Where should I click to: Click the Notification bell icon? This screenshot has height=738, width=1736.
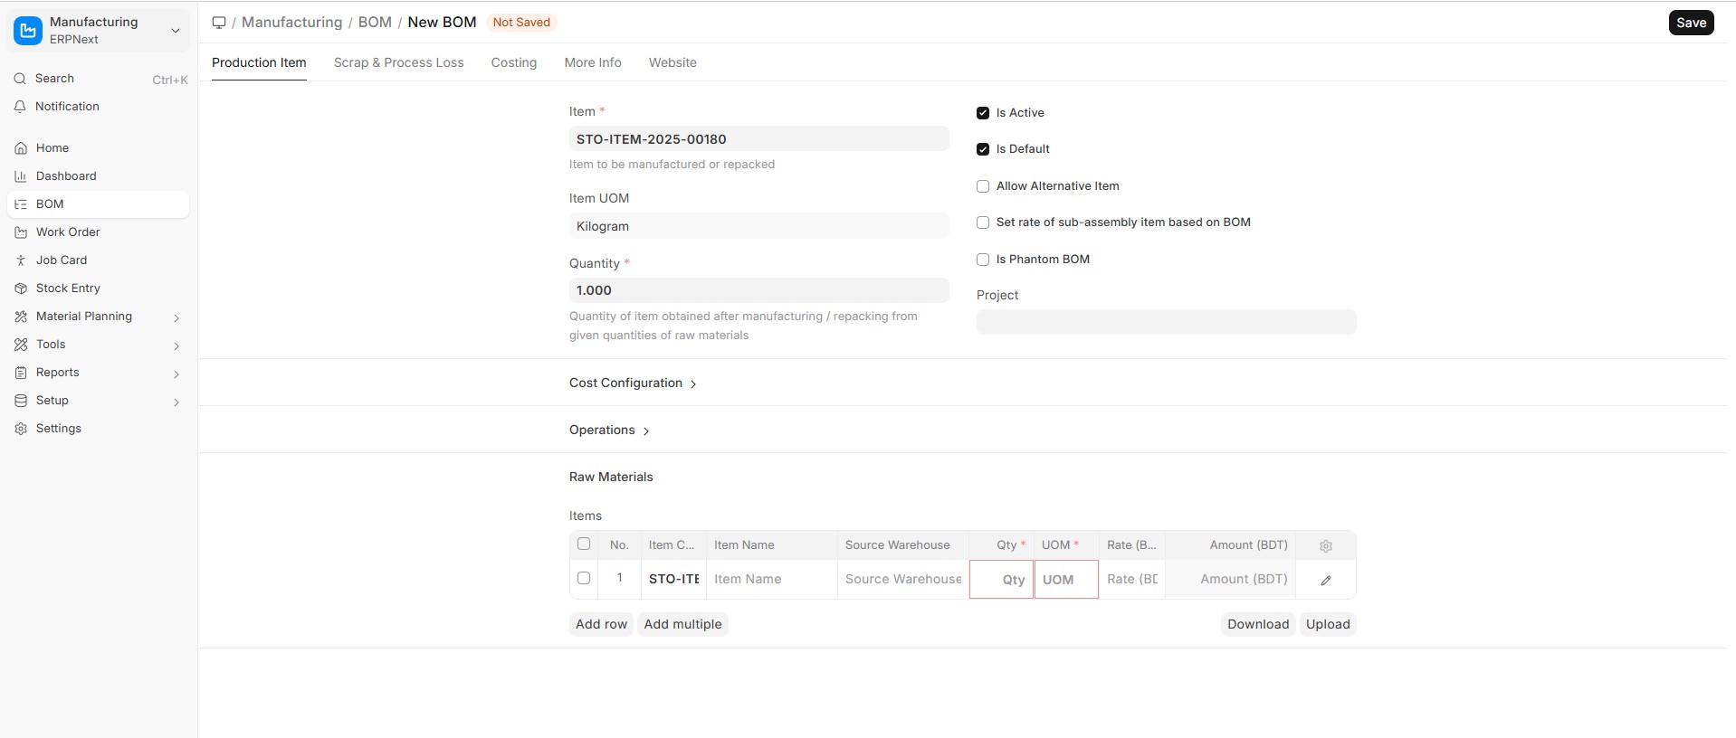[x=20, y=107]
